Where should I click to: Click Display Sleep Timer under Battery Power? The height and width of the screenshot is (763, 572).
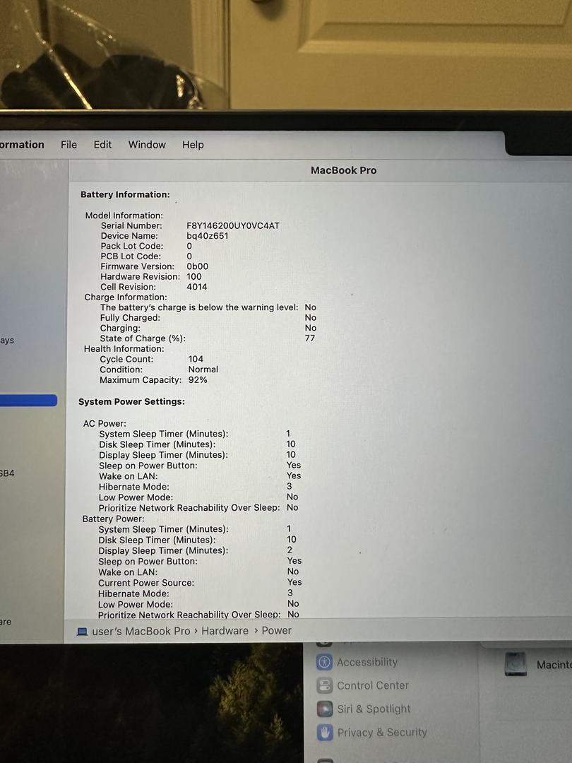(163, 551)
